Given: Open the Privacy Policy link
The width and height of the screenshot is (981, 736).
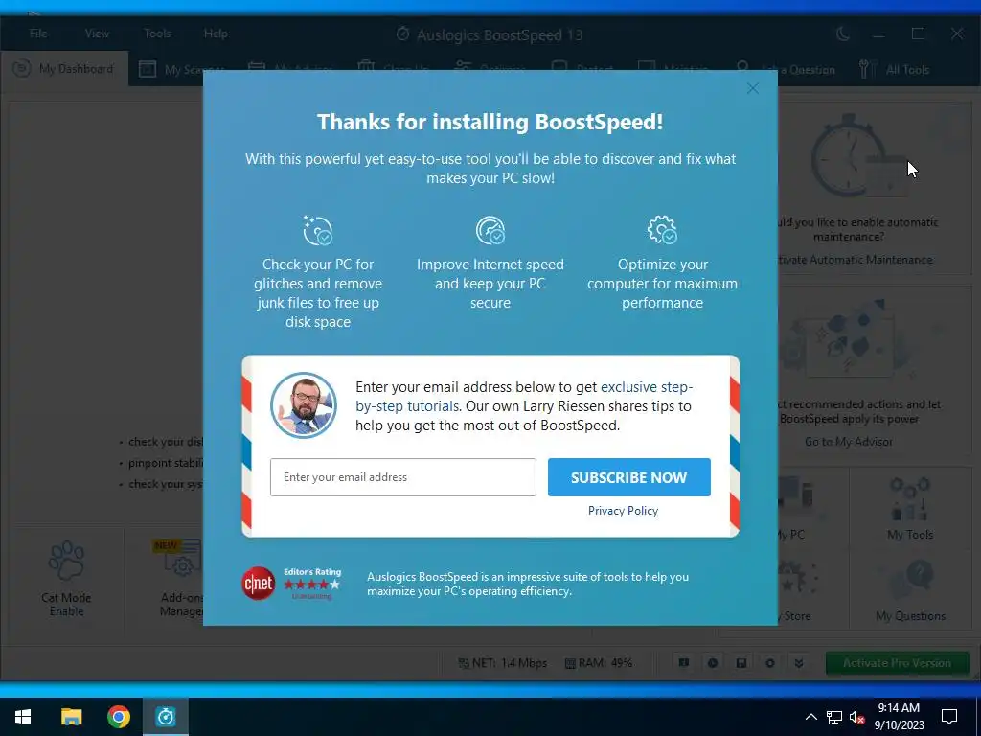Looking at the screenshot, I should coord(623,511).
